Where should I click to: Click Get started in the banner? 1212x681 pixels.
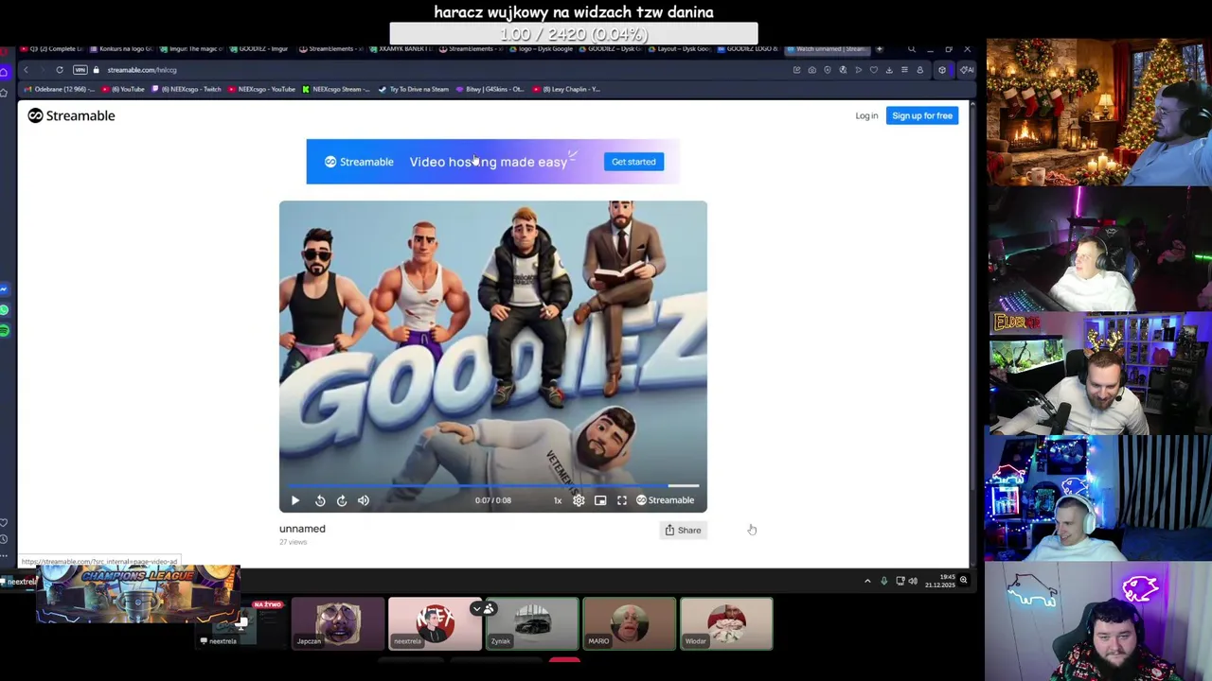(x=633, y=162)
